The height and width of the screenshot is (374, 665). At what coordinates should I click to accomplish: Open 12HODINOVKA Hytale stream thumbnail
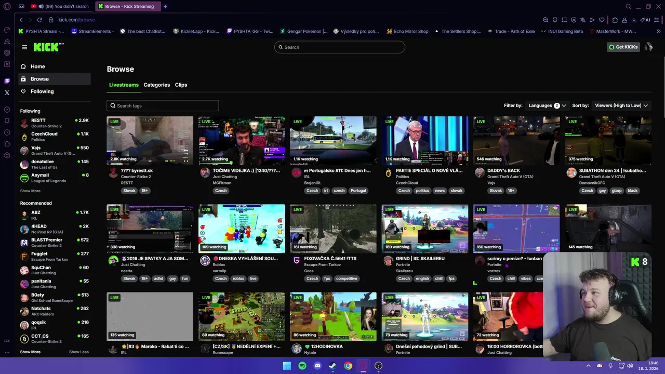333,316
